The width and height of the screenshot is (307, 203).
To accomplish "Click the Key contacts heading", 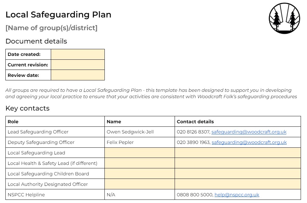I will pos(28,108).
